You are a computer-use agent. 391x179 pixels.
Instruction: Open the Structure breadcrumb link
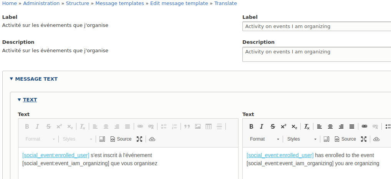(78, 3)
